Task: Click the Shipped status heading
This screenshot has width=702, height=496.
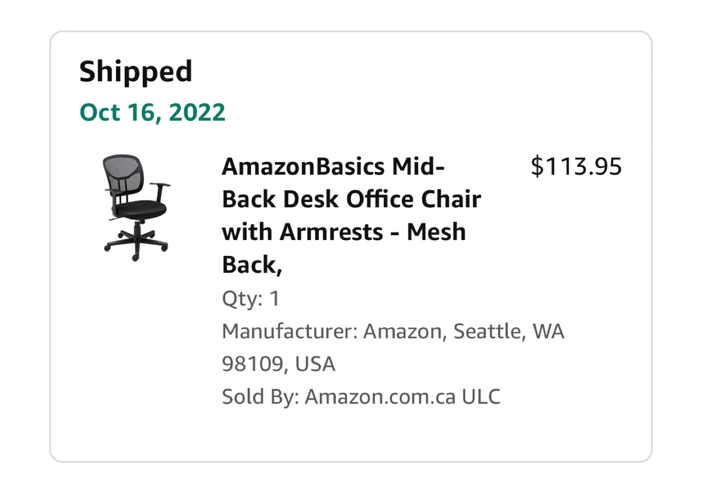Action: tap(136, 72)
